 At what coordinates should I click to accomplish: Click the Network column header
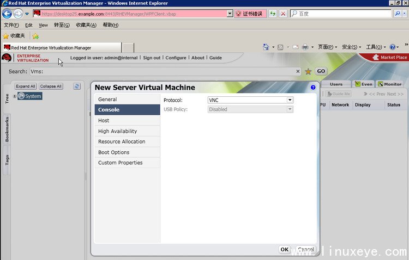tap(340, 104)
